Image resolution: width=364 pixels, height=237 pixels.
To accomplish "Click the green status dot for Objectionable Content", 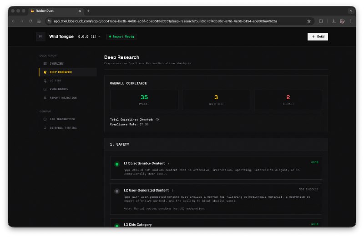I will 117,164.
